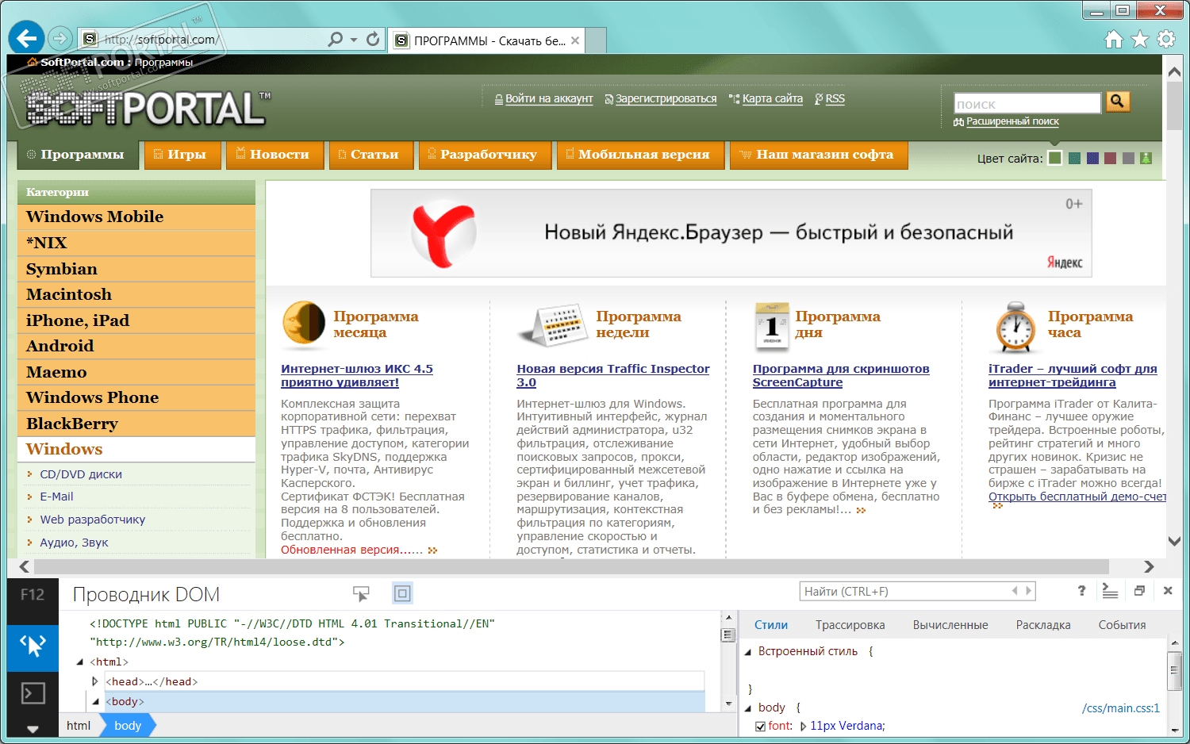The image size is (1190, 744).
Task: Click the SoftPortal logo in the header
Action: [x=148, y=109]
